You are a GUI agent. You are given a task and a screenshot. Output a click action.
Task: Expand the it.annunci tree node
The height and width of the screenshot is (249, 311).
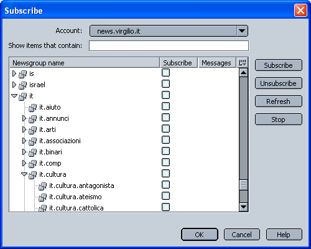(24, 118)
